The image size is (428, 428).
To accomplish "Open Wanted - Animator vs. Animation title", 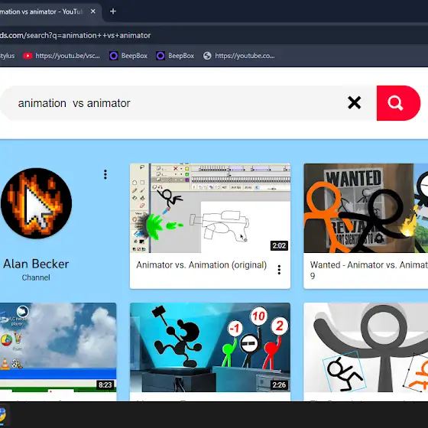I will pos(368,270).
